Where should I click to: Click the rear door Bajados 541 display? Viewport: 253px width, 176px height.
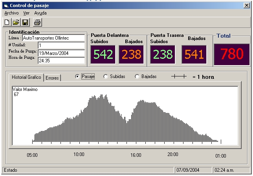[194, 54]
